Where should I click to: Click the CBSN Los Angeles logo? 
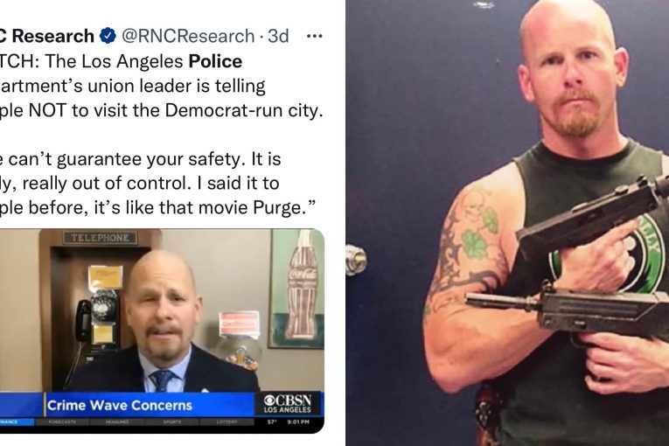[288, 403]
